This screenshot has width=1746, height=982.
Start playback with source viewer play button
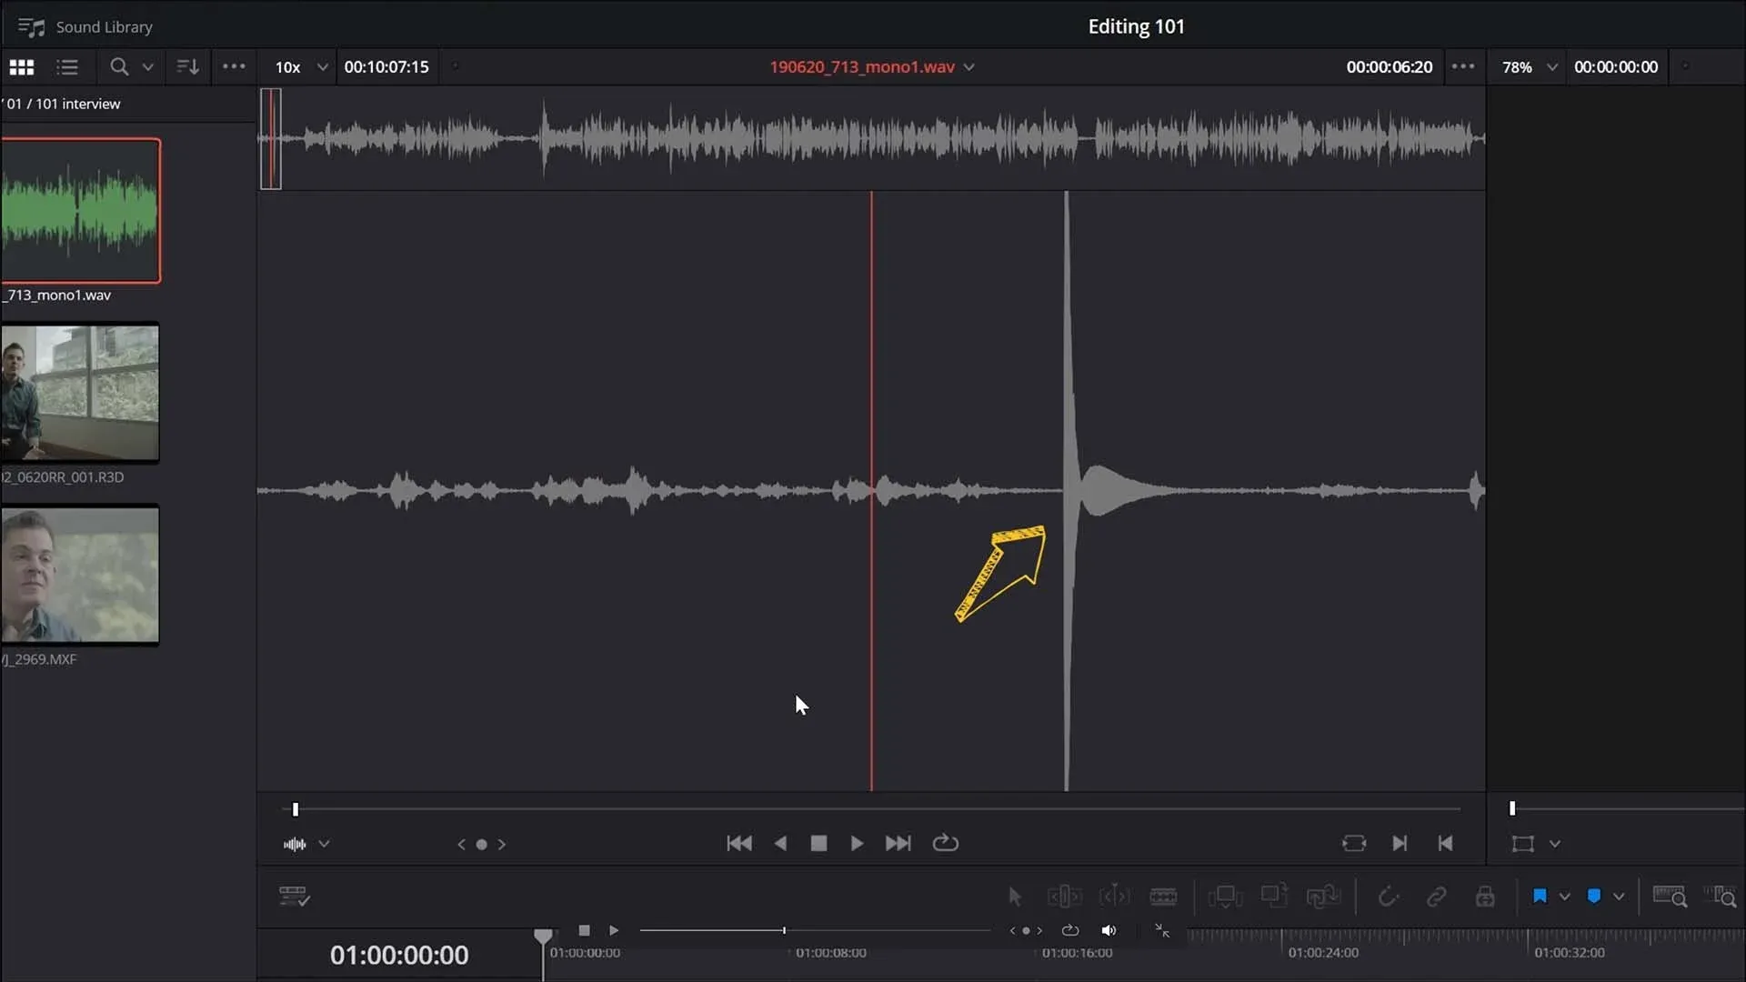pos(857,843)
